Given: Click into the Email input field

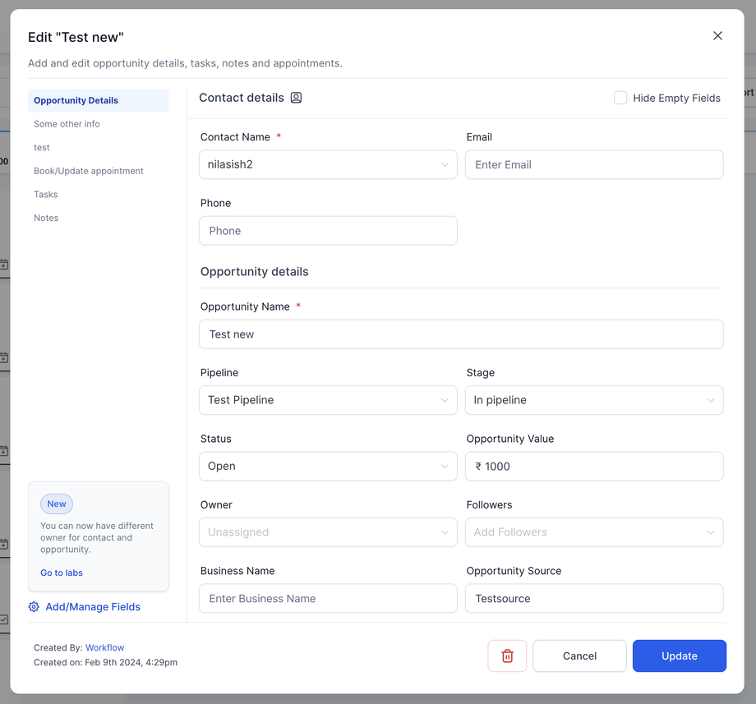Looking at the screenshot, I should click(x=593, y=164).
